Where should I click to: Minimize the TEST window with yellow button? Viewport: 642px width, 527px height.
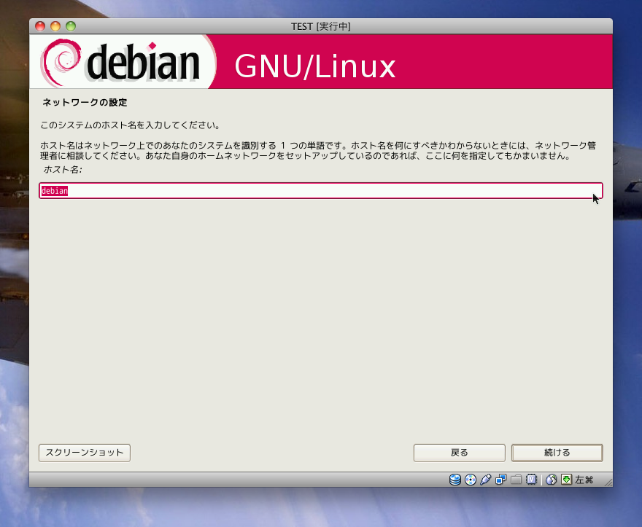[x=55, y=26]
